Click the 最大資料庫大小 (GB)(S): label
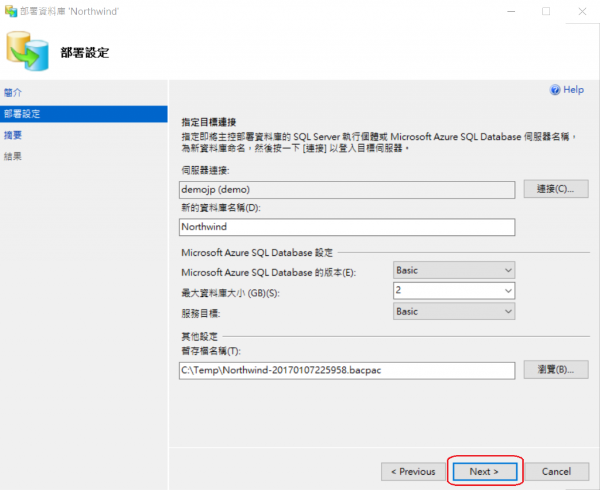The height and width of the screenshot is (490, 600). pos(230,293)
